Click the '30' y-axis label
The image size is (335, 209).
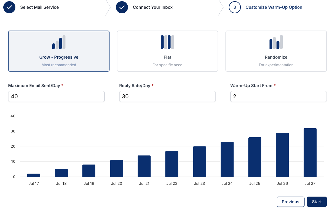tap(13, 131)
